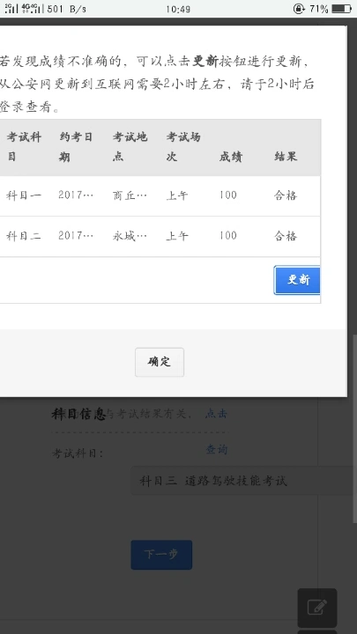Screen dimensions: 357x634
Task: Tap the rotation lock status icon
Action: click(299, 9)
